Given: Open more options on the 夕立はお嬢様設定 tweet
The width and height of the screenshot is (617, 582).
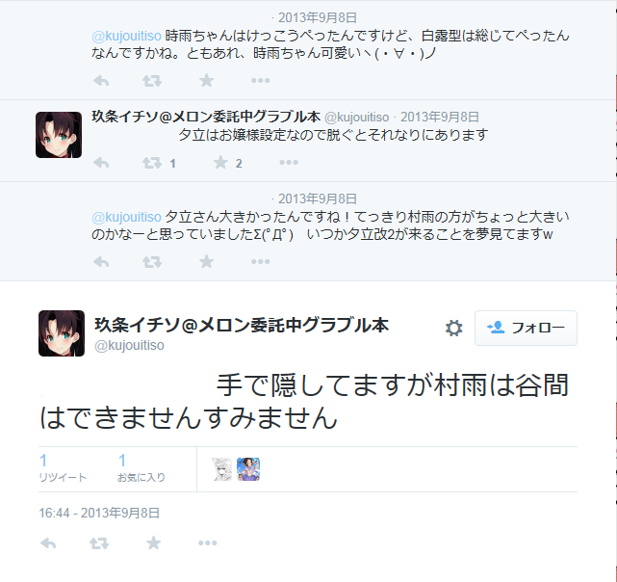Looking at the screenshot, I should click(x=289, y=162).
